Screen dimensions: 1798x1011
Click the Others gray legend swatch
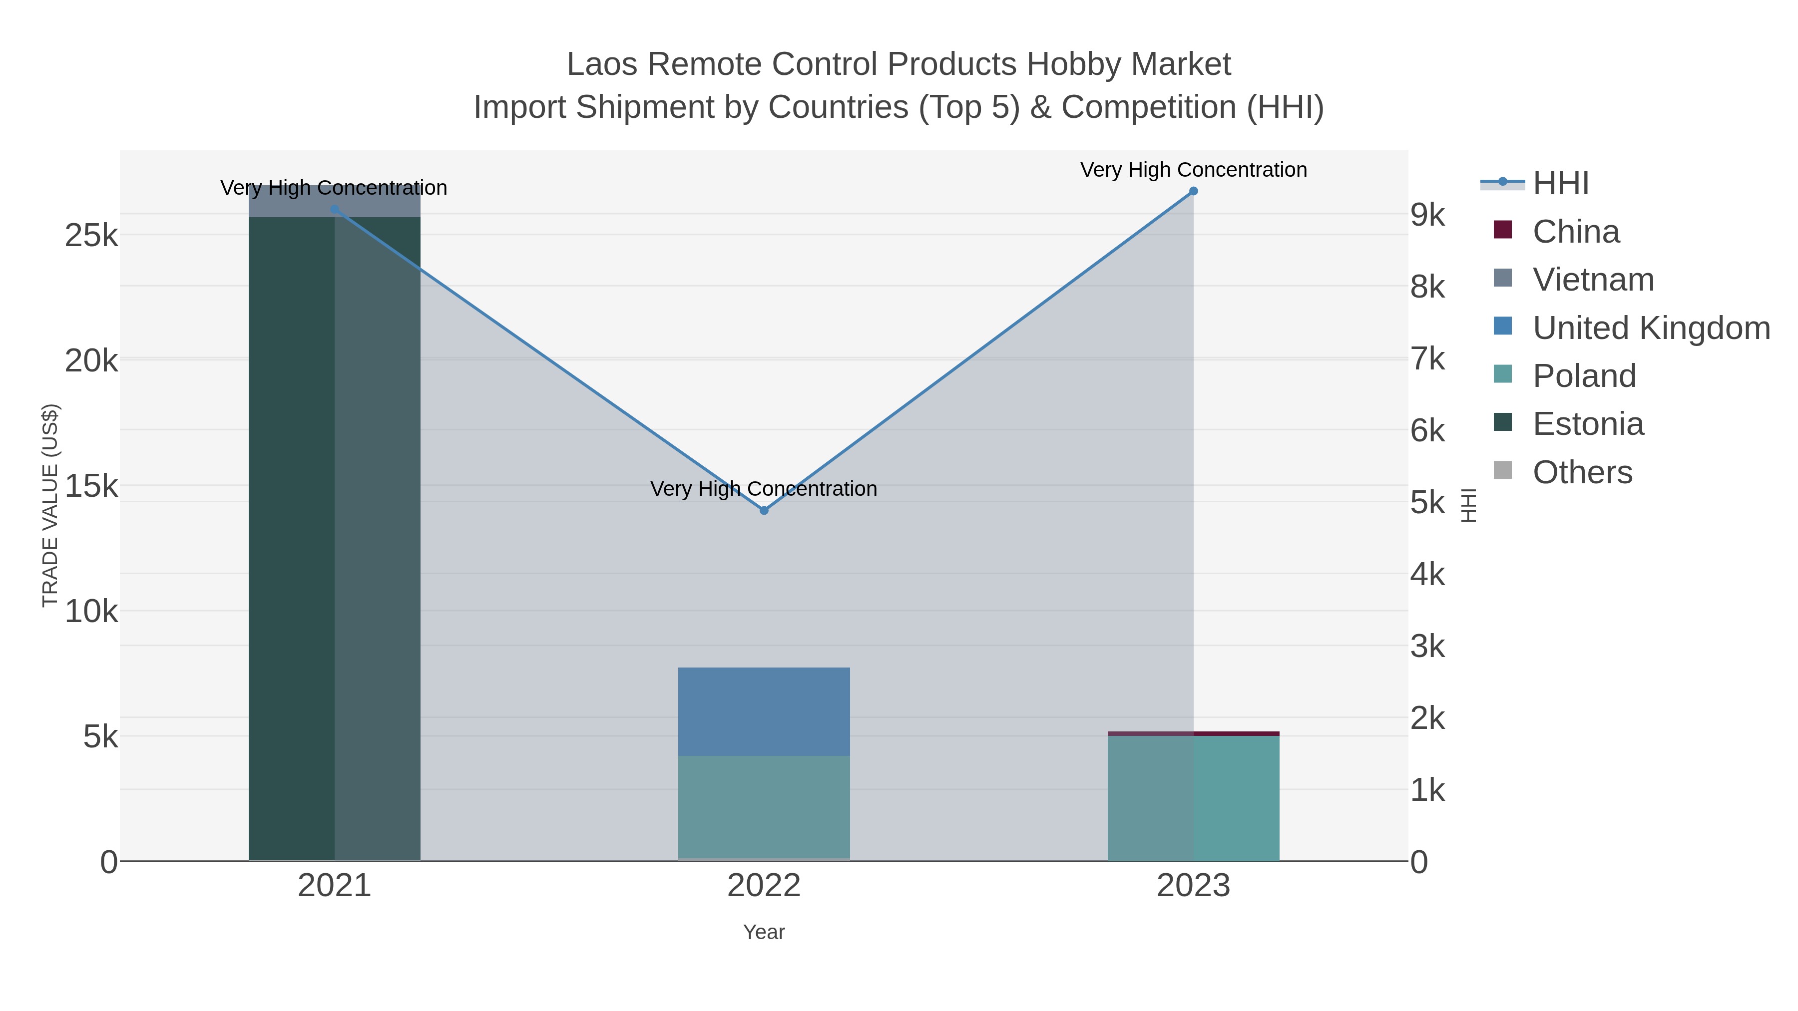1503,471
